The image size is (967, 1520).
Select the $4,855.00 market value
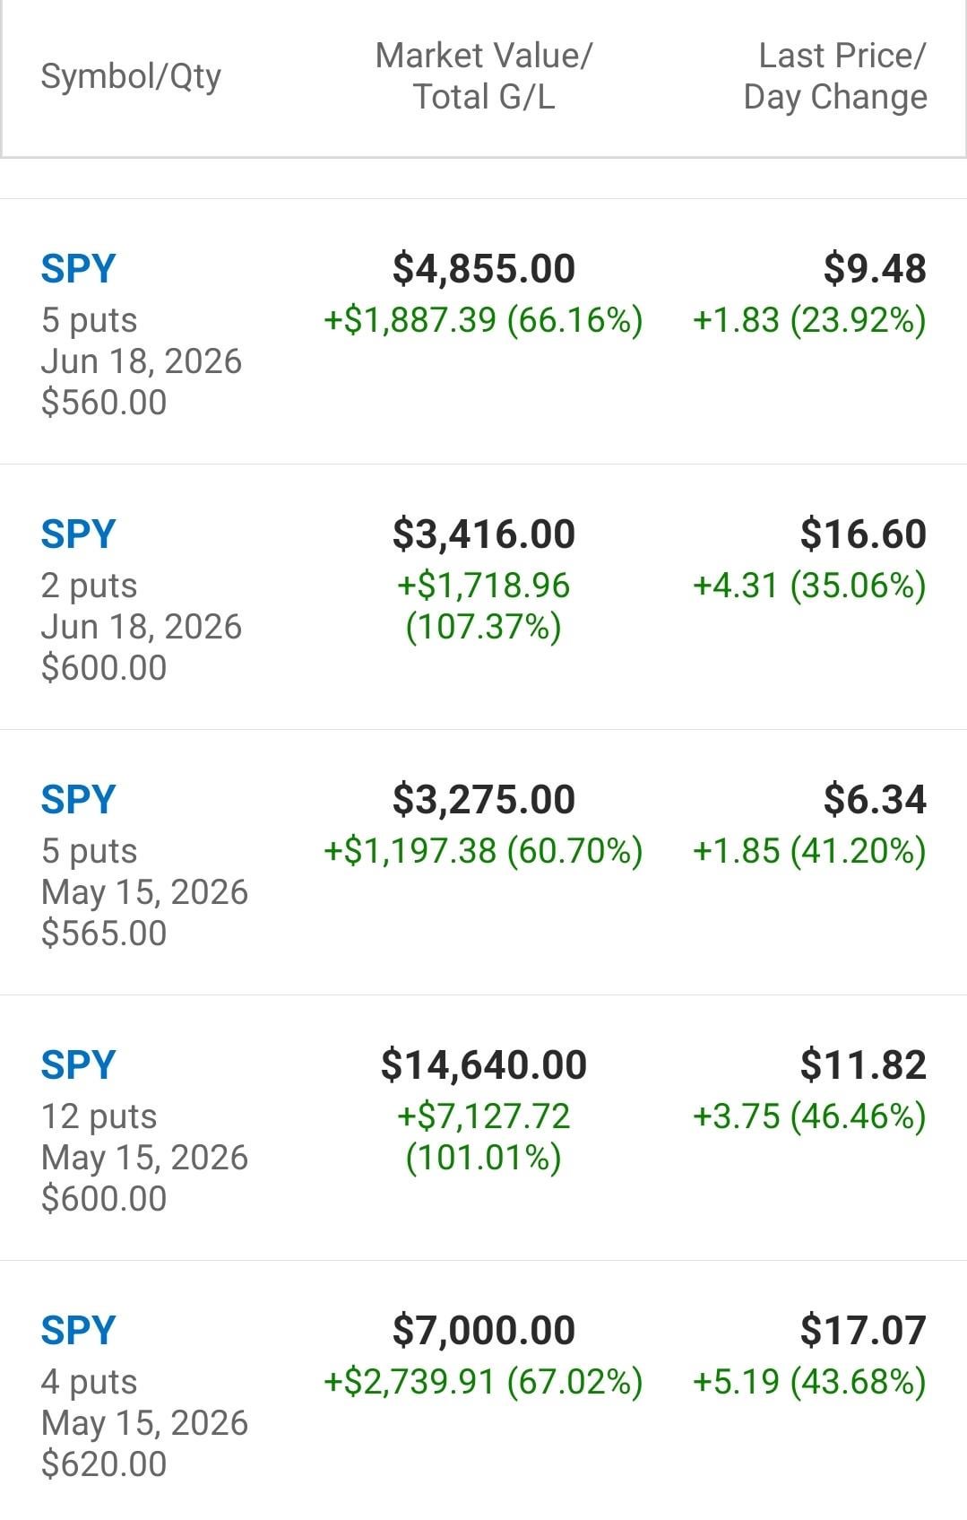click(x=484, y=269)
